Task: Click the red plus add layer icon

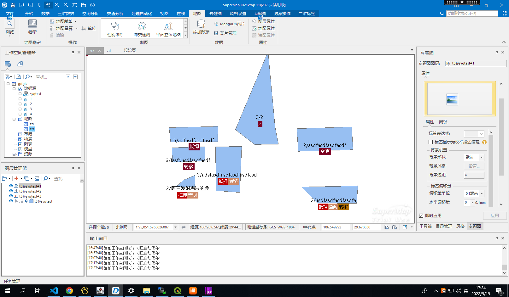Action: [x=16, y=178]
